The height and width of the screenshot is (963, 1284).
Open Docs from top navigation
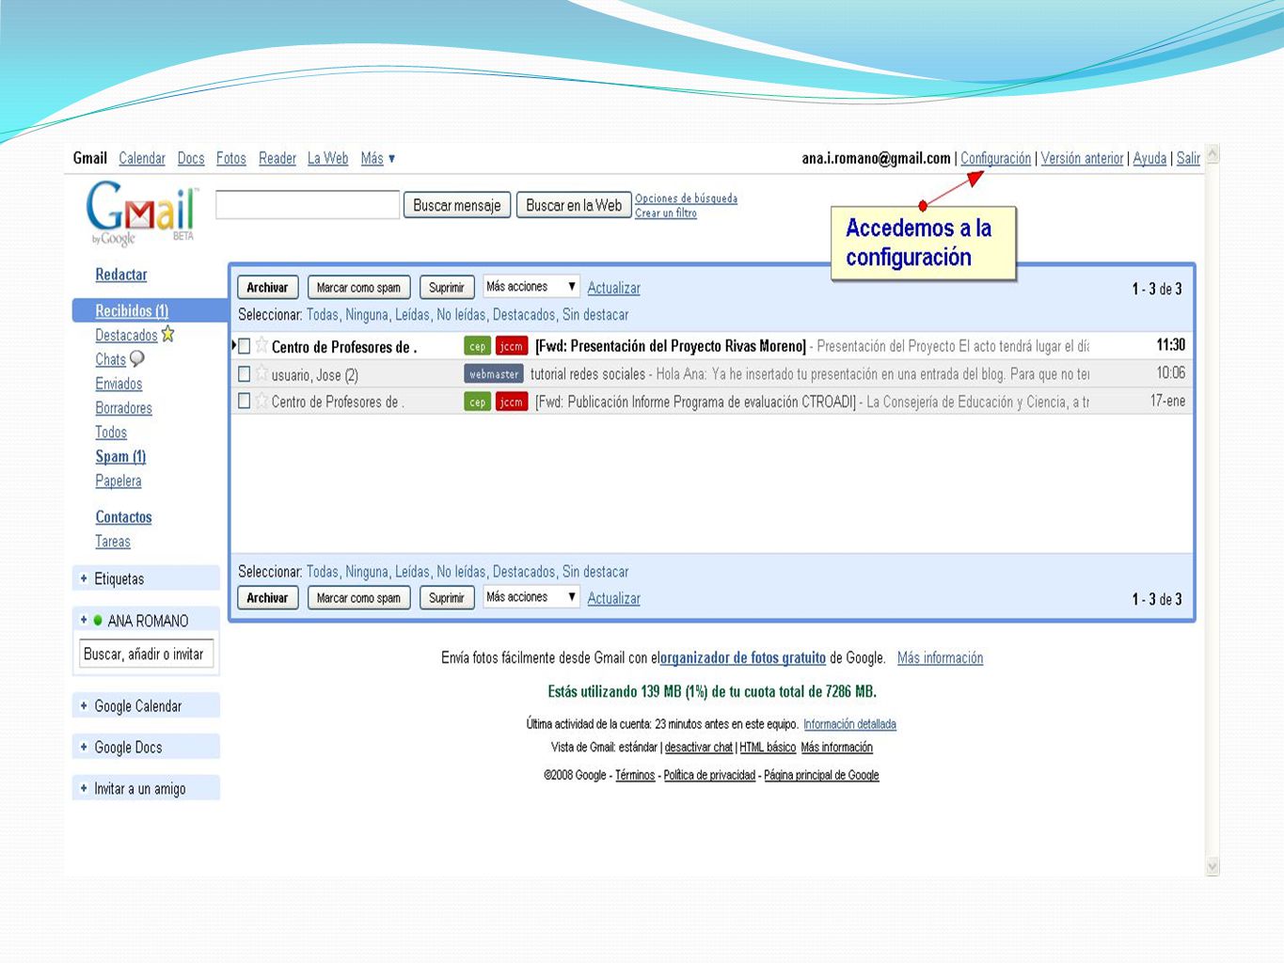(191, 158)
